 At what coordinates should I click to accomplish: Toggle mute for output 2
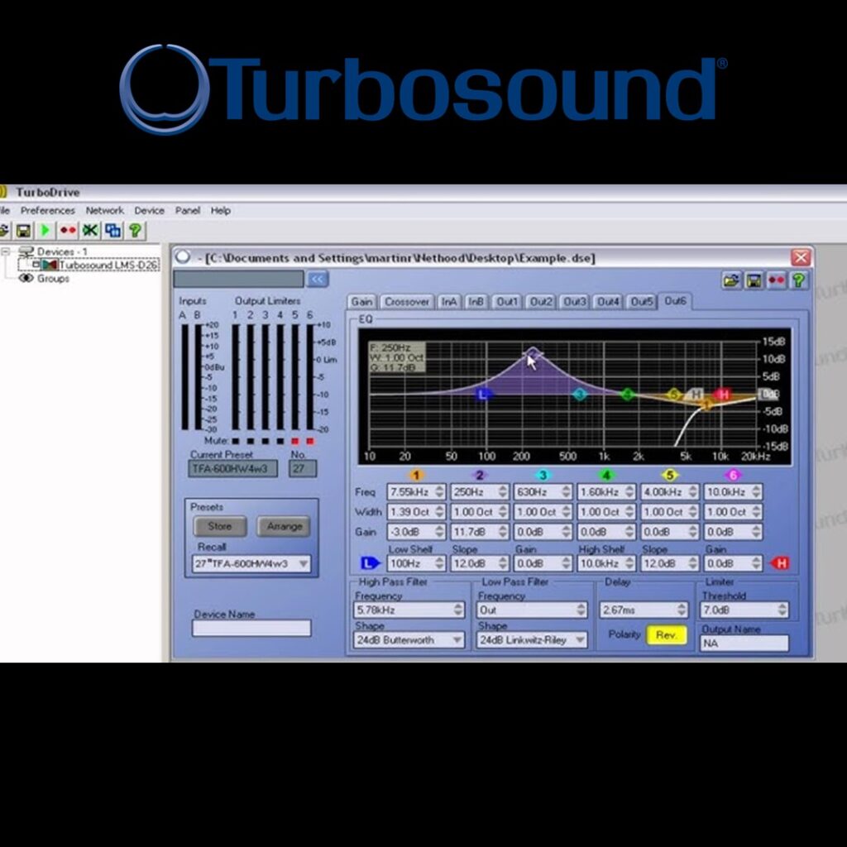coord(250,442)
